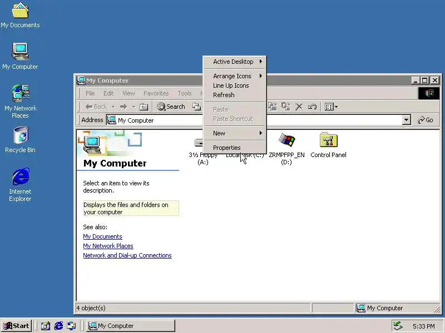Click the Copy To toolbar icon
This screenshot has width=445, height=333.
click(x=285, y=107)
